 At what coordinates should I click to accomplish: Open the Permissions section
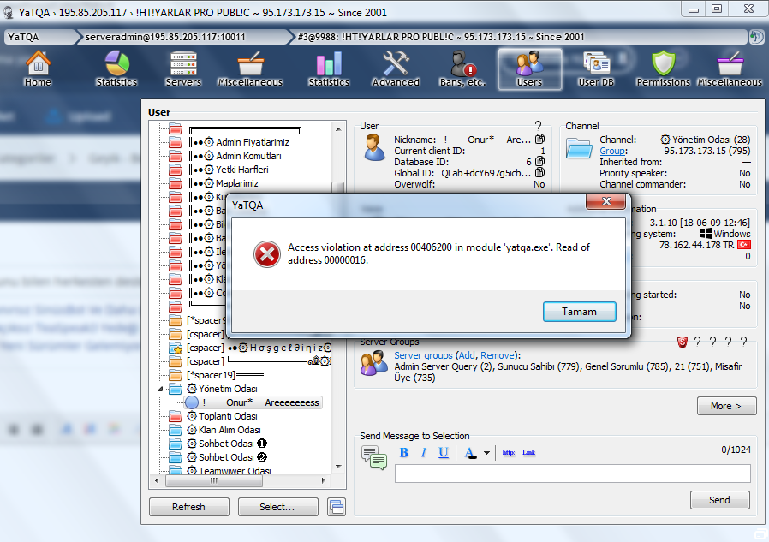(x=663, y=69)
